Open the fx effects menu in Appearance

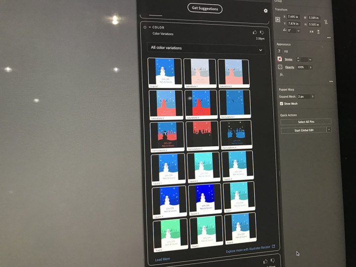point(281,75)
